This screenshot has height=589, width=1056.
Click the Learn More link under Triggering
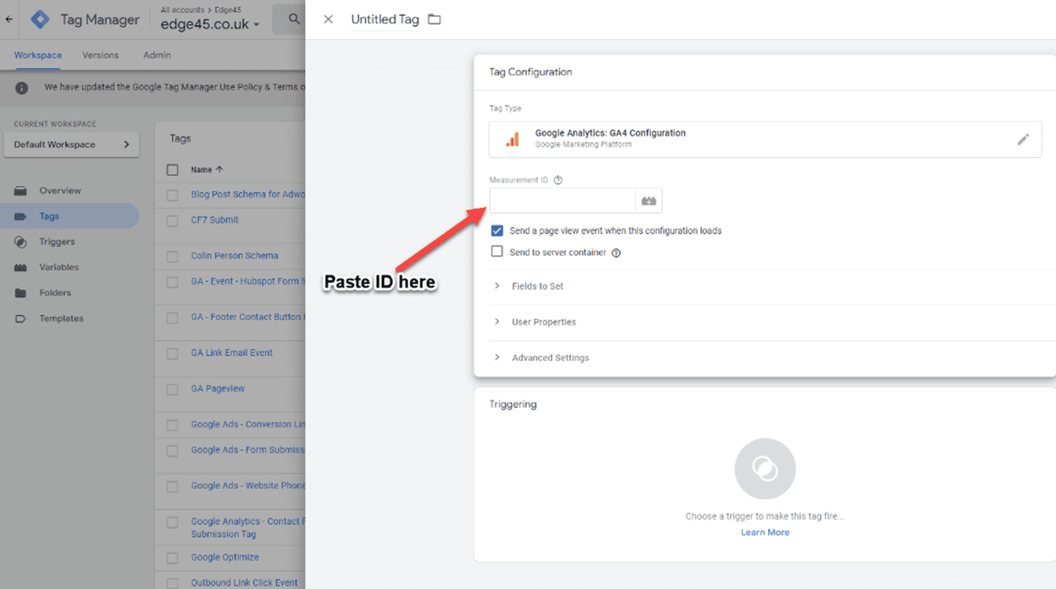[x=764, y=533]
